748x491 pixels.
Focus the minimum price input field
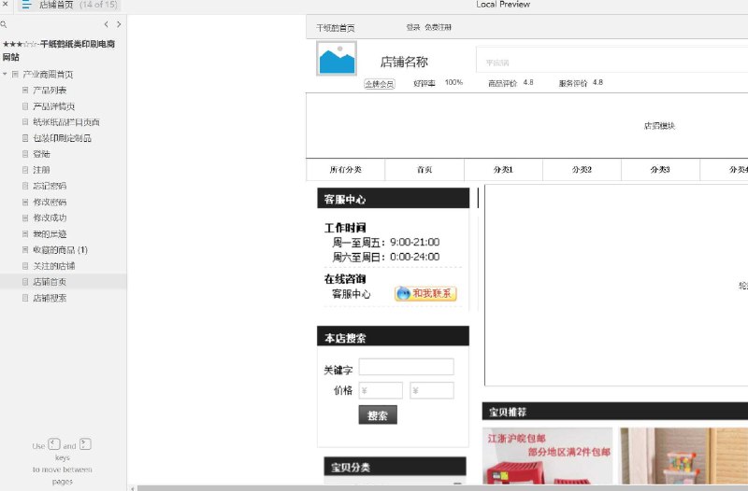(381, 390)
